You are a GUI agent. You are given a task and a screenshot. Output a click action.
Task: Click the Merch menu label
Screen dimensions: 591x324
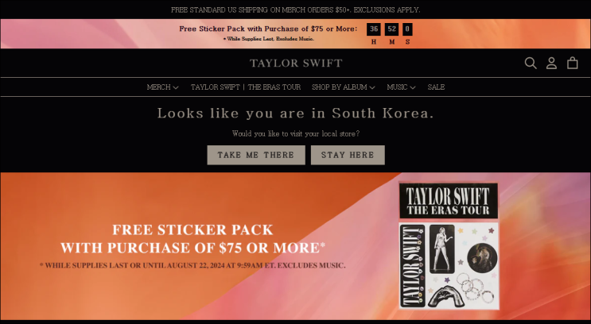click(x=158, y=87)
